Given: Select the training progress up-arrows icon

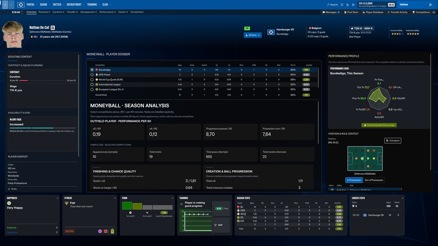Looking at the screenshot, I should coord(181,204).
